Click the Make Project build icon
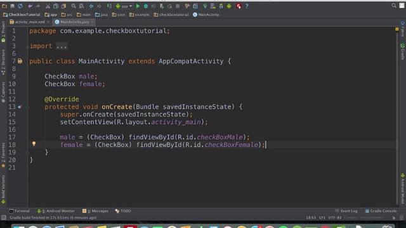The width and height of the screenshot is (406, 228). 109,6
